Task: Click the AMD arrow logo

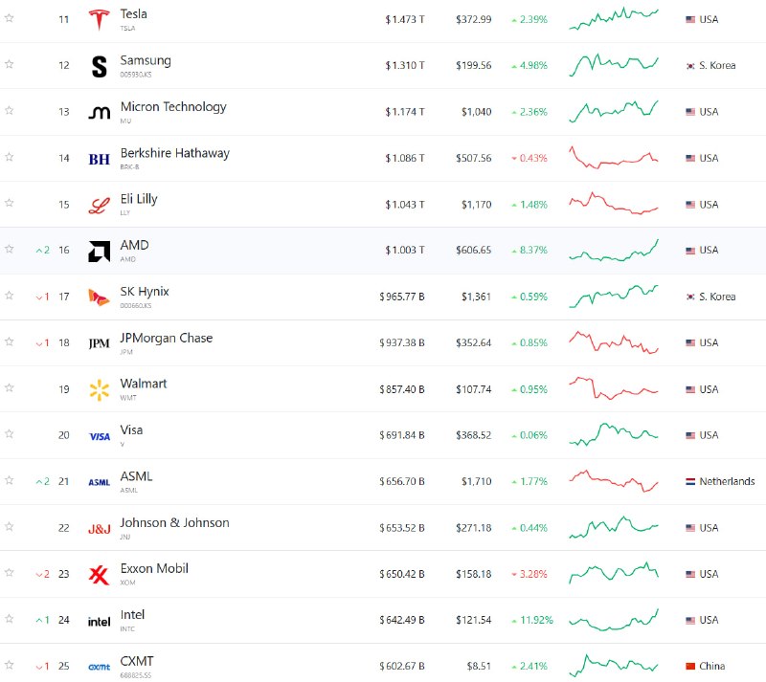Action: point(100,252)
